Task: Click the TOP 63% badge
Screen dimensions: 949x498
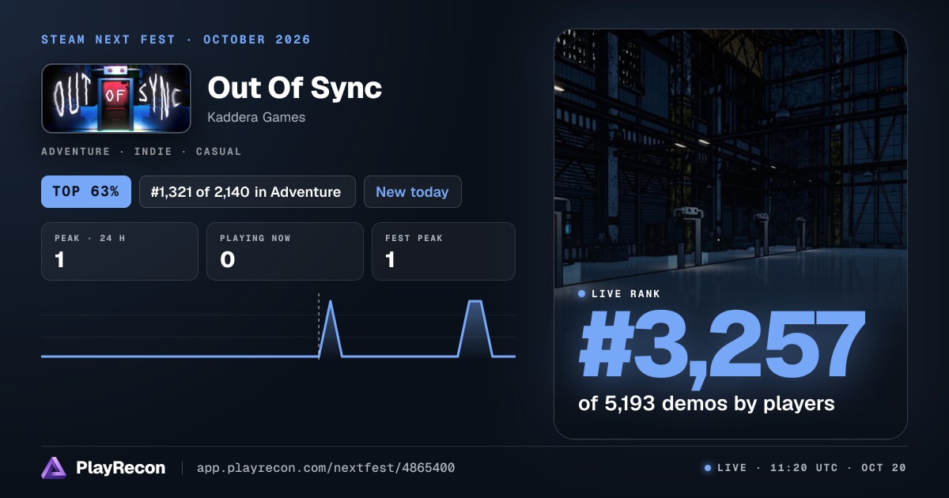Action: coord(86,191)
